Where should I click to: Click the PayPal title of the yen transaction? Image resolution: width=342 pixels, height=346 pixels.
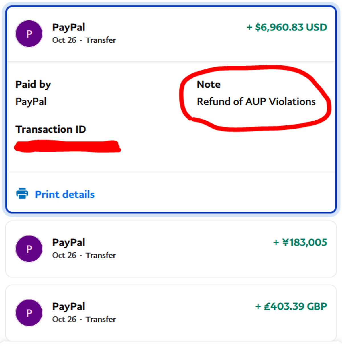click(69, 242)
